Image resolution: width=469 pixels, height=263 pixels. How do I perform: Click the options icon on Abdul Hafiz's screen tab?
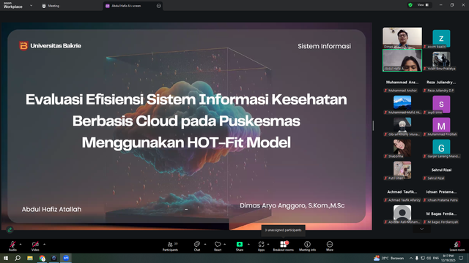coord(158,6)
